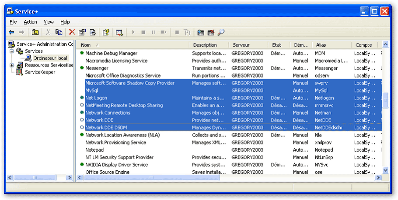This screenshot has width=398, height=200.
Task: Select the Machine Debug Manager service row
Action: (229, 53)
